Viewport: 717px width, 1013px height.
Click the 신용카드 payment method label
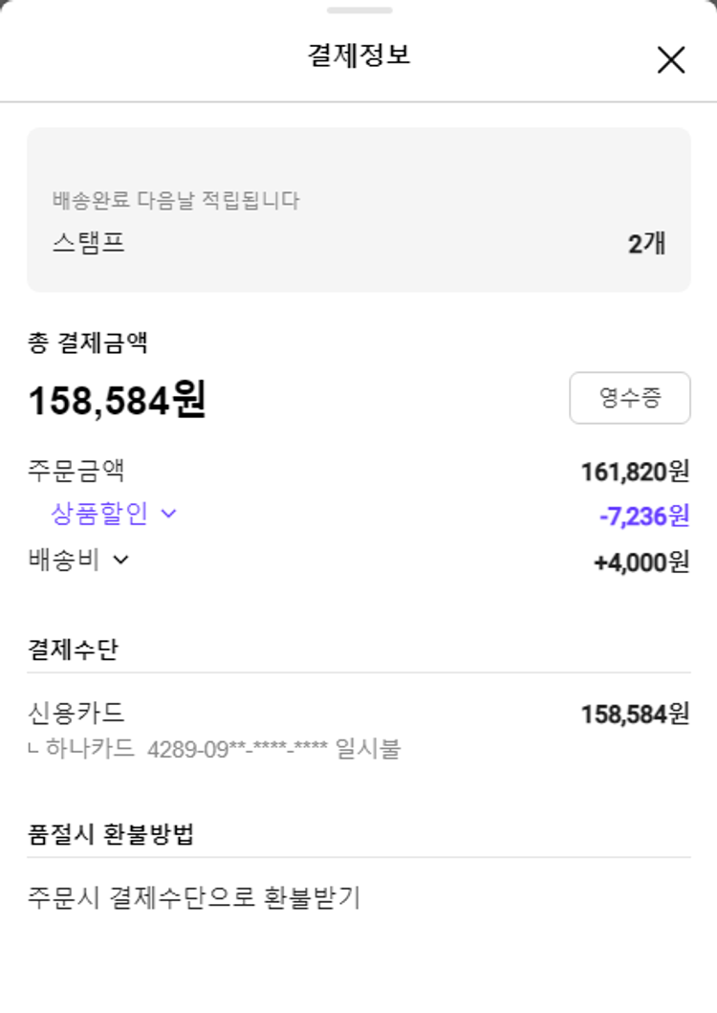pos(76,713)
